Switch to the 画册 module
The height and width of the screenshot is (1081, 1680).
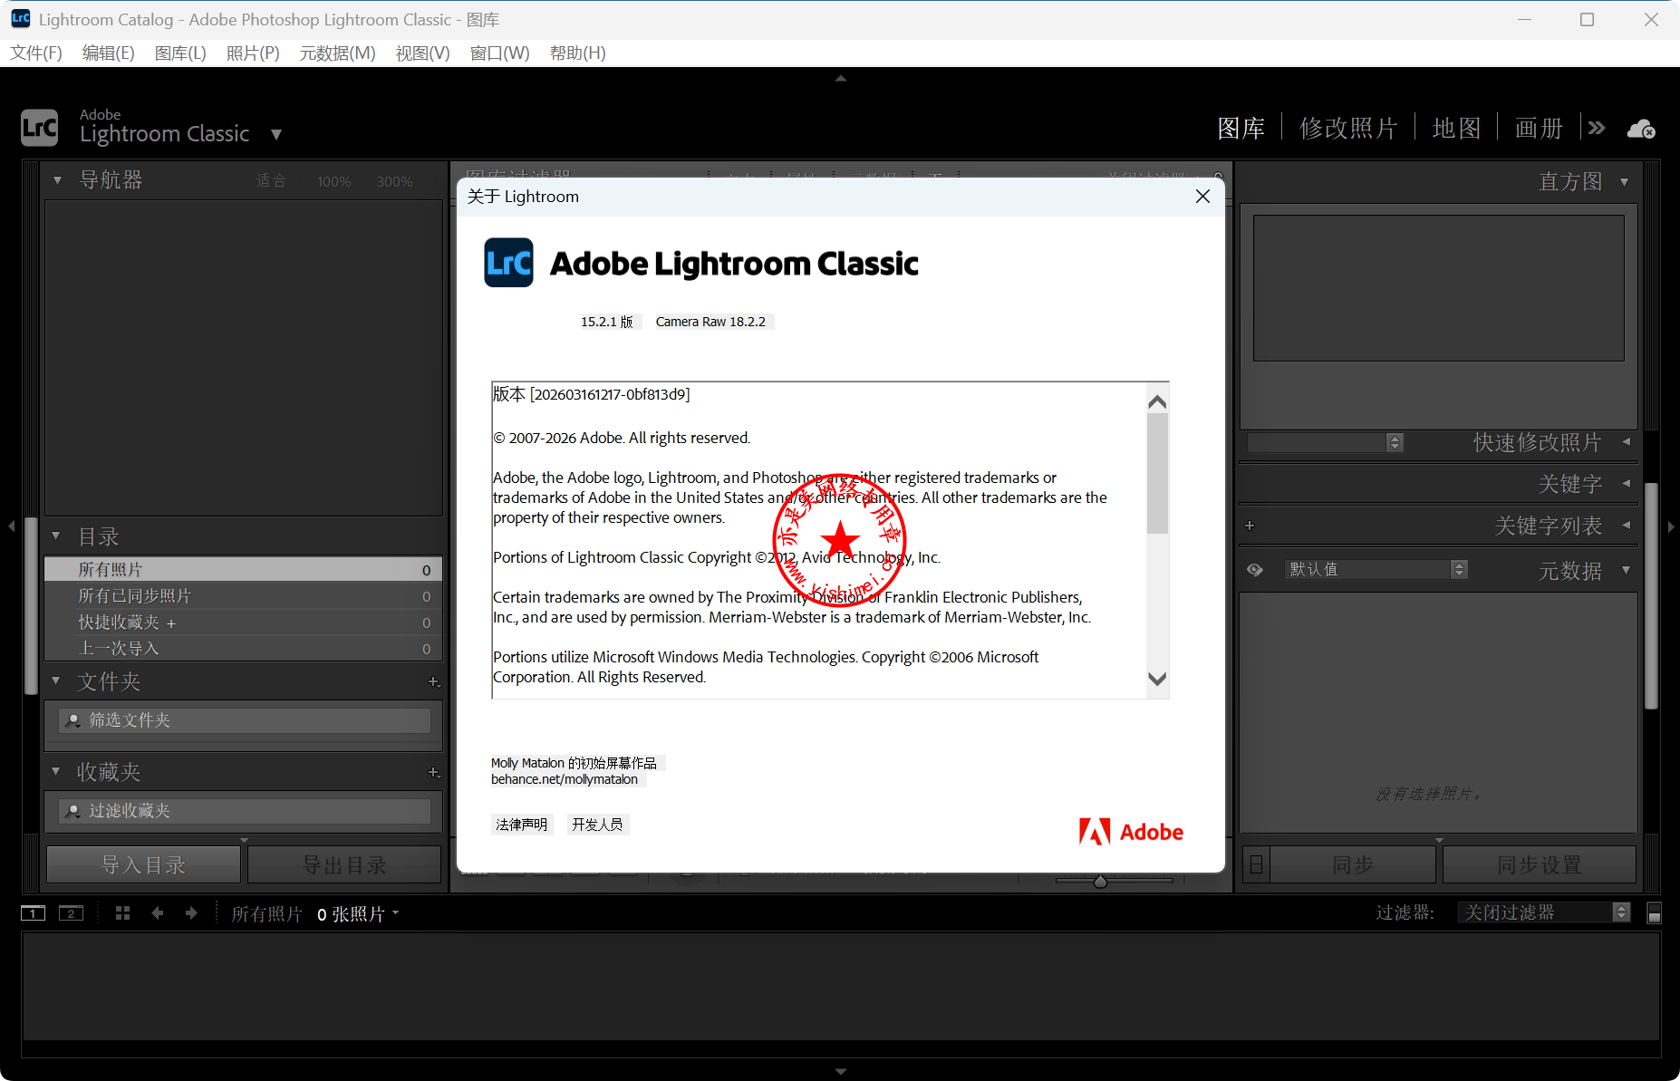[1539, 128]
